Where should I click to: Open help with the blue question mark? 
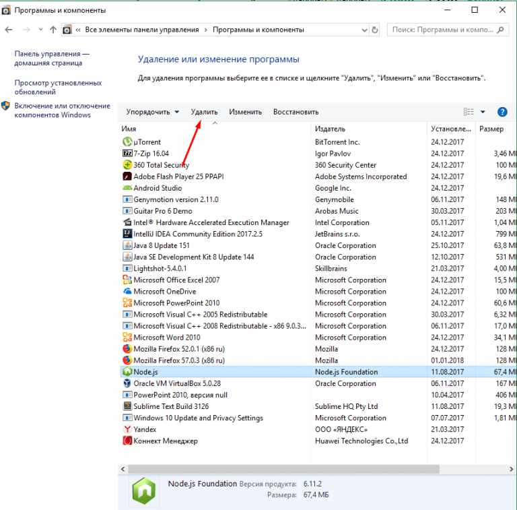pyautogui.click(x=502, y=112)
